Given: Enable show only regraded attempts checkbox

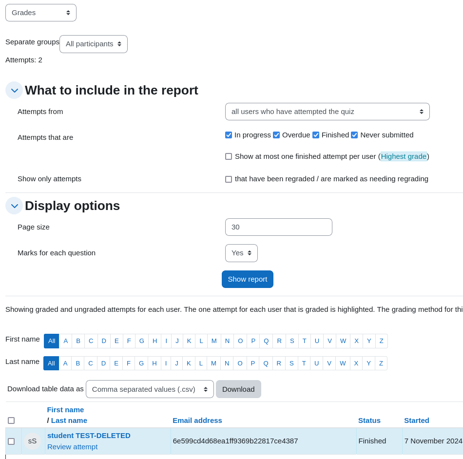Looking at the screenshot, I should click(x=229, y=179).
